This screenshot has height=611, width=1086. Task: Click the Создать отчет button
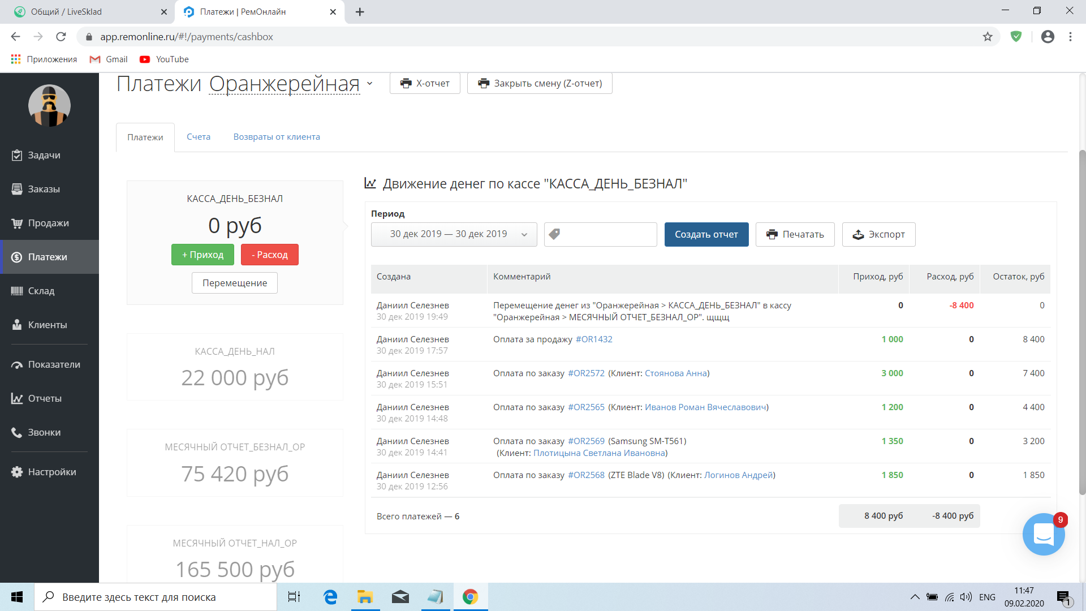pyautogui.click(x=706, y=234)
